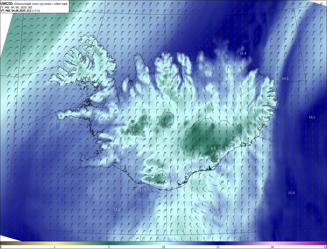This screenshot has width=327, height=249.
Task: Click the color scale tick labeled 30
Action: (x=272, y=247)
